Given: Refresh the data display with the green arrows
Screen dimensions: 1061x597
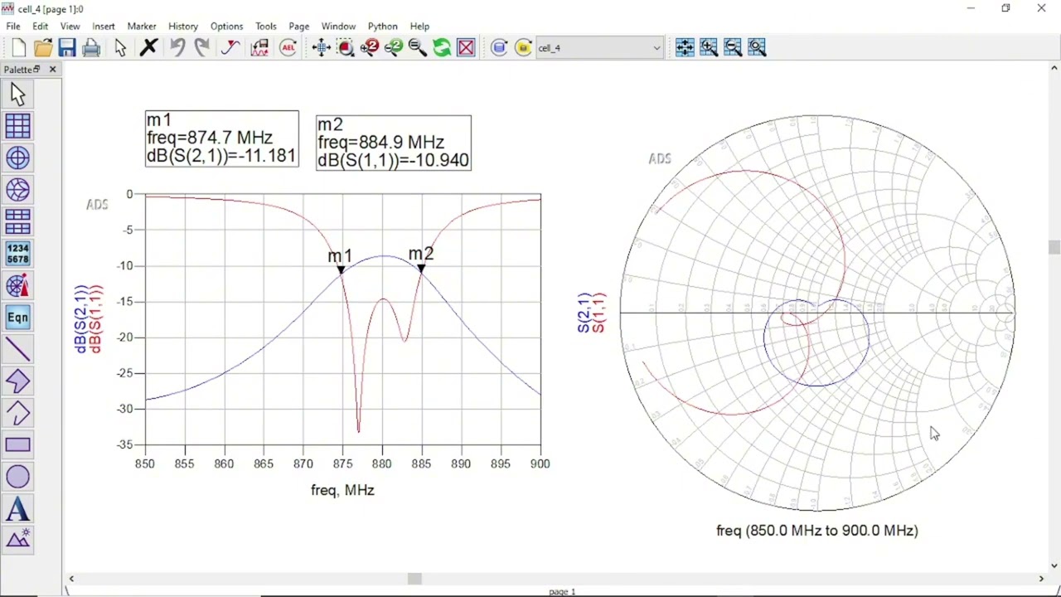Looking at the screenshot, I should coord(442,48).
